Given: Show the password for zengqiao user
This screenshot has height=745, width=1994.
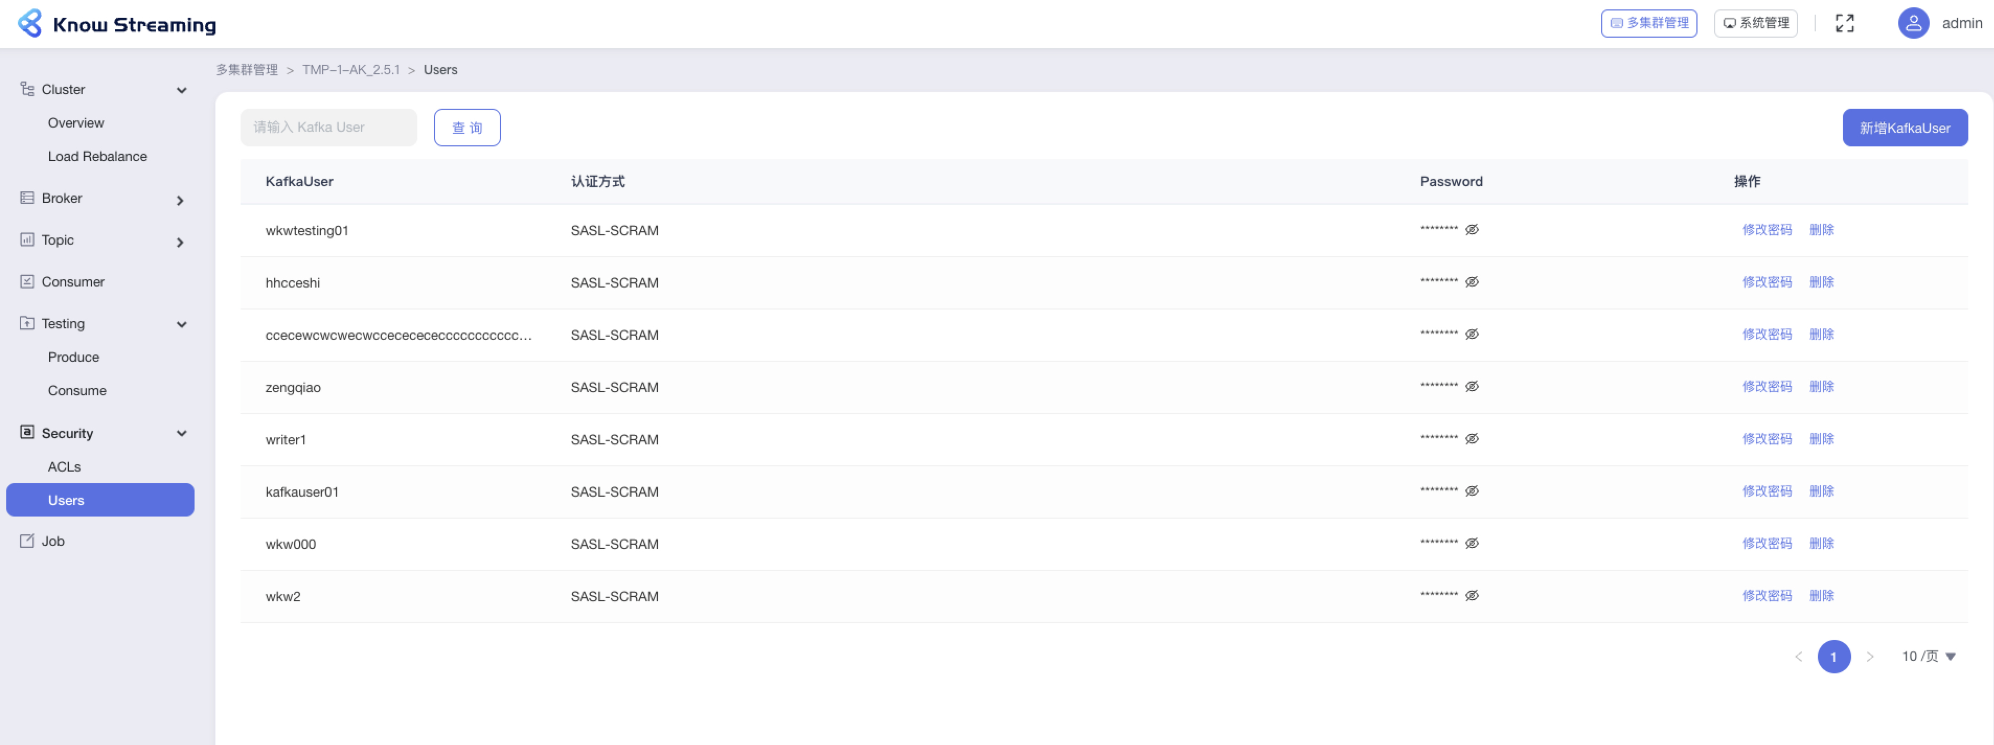Looking at the screenshot, I should pos(1472,387).
